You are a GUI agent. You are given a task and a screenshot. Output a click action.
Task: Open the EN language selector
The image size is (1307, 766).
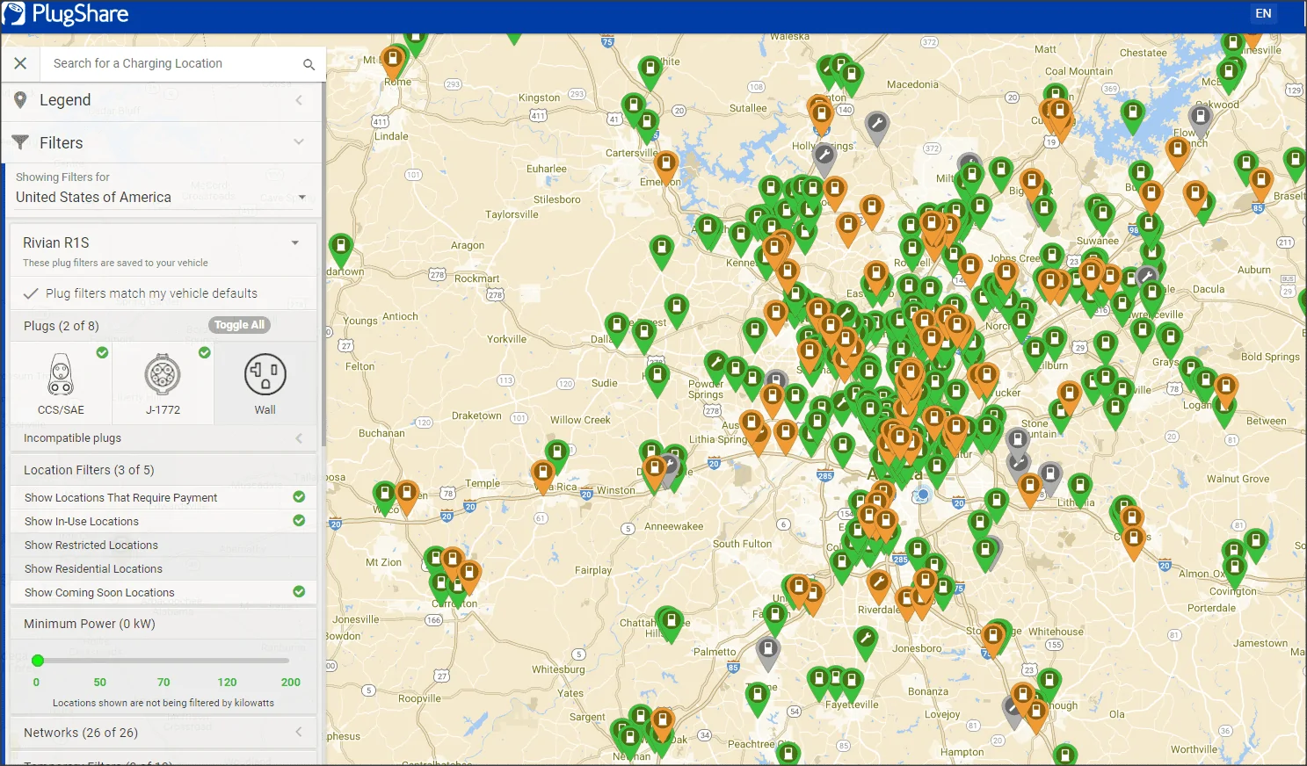coord(1263,13)
